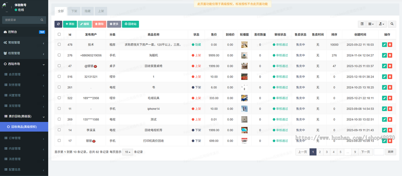Switch to the 隐藏 tab

(87, 11)
